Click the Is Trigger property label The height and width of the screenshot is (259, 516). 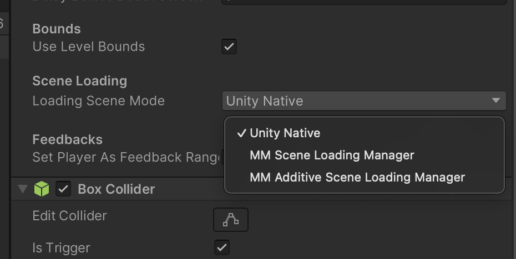tap(61, 248)
